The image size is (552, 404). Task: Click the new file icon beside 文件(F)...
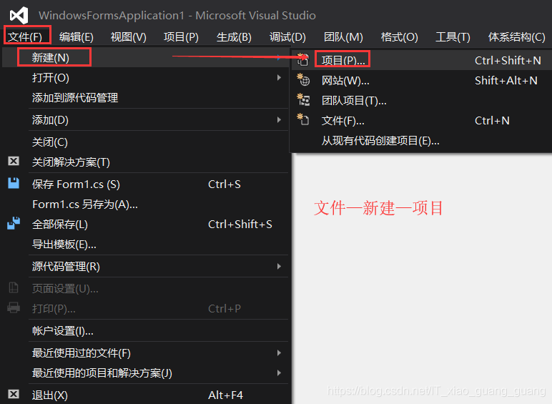(303, 119)
